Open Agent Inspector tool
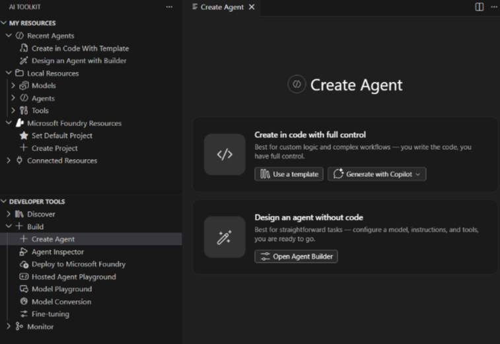This screenshot has height=344, width=500. [x=57, y=252]
